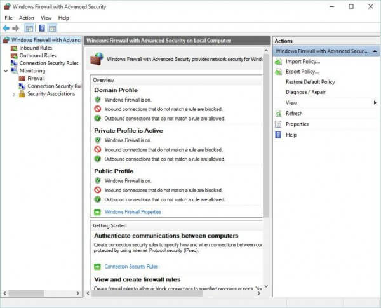Open the File menu
This screenshot has width=381, height=308.
(x=8, y=18)
